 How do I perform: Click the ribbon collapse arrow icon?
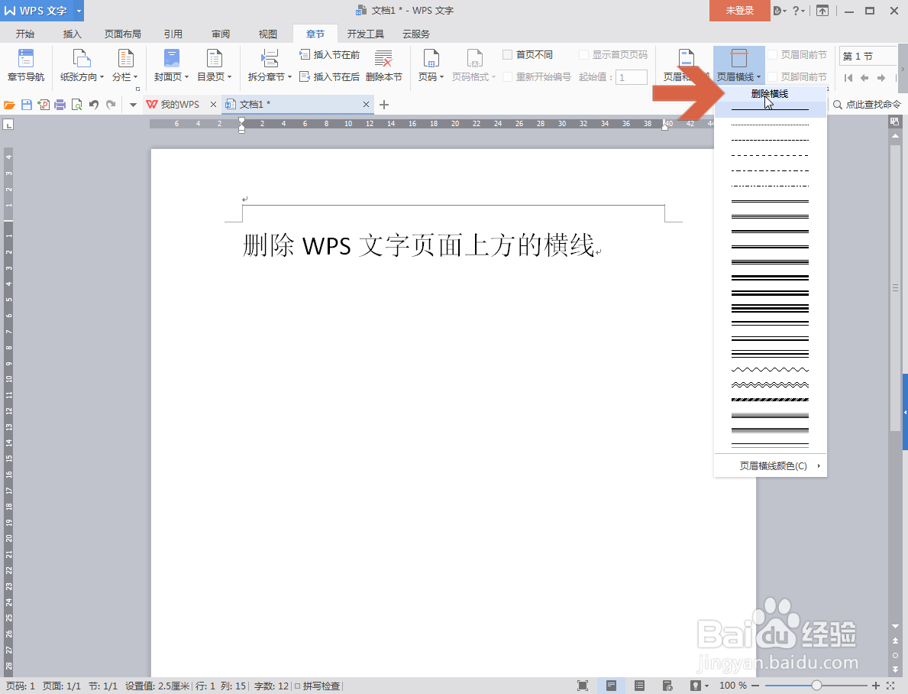tap(822, 11)
